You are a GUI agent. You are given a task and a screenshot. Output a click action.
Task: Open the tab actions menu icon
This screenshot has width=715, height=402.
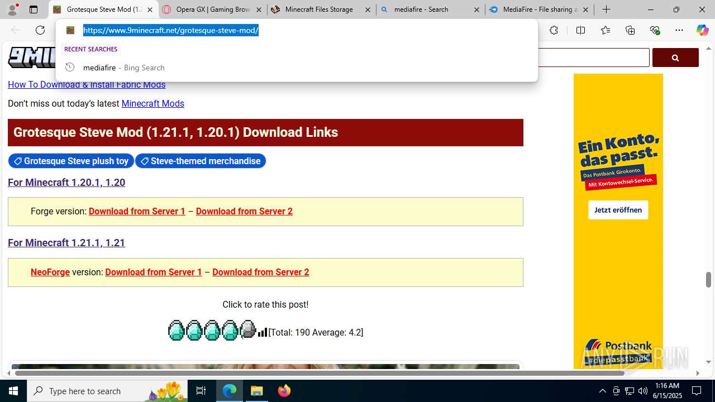coord(34,9)
